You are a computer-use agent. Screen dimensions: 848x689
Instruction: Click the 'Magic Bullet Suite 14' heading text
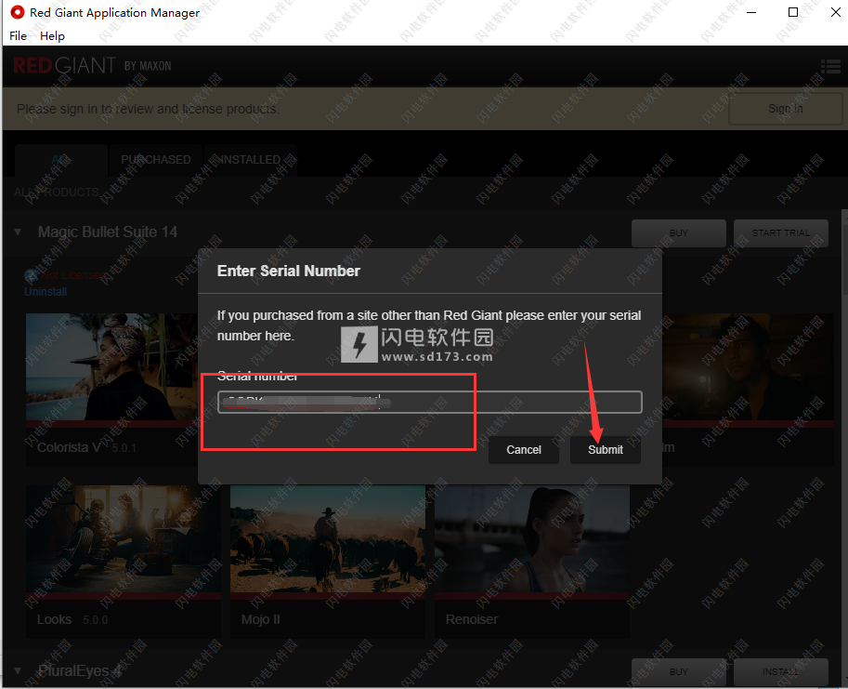tap(108, 232)
